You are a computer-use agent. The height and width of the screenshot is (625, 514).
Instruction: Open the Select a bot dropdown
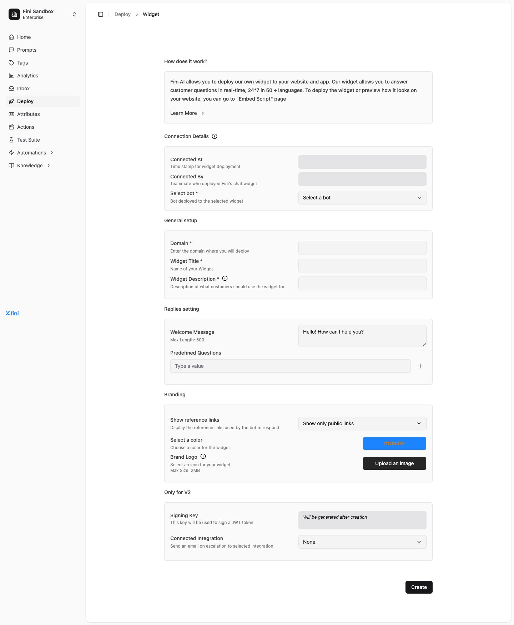[362, 198]
